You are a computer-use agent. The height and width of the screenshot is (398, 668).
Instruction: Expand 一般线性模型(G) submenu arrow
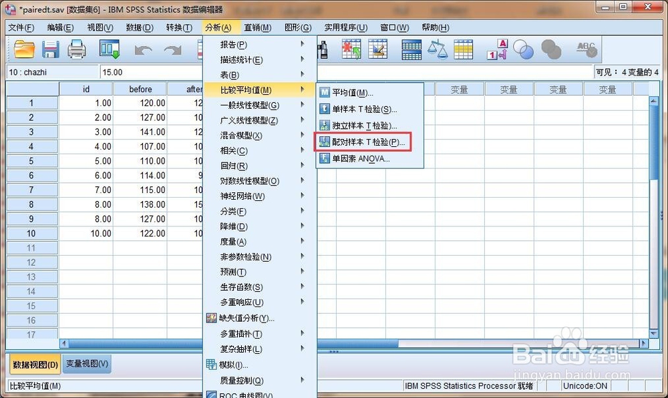[x=302, y=105]
